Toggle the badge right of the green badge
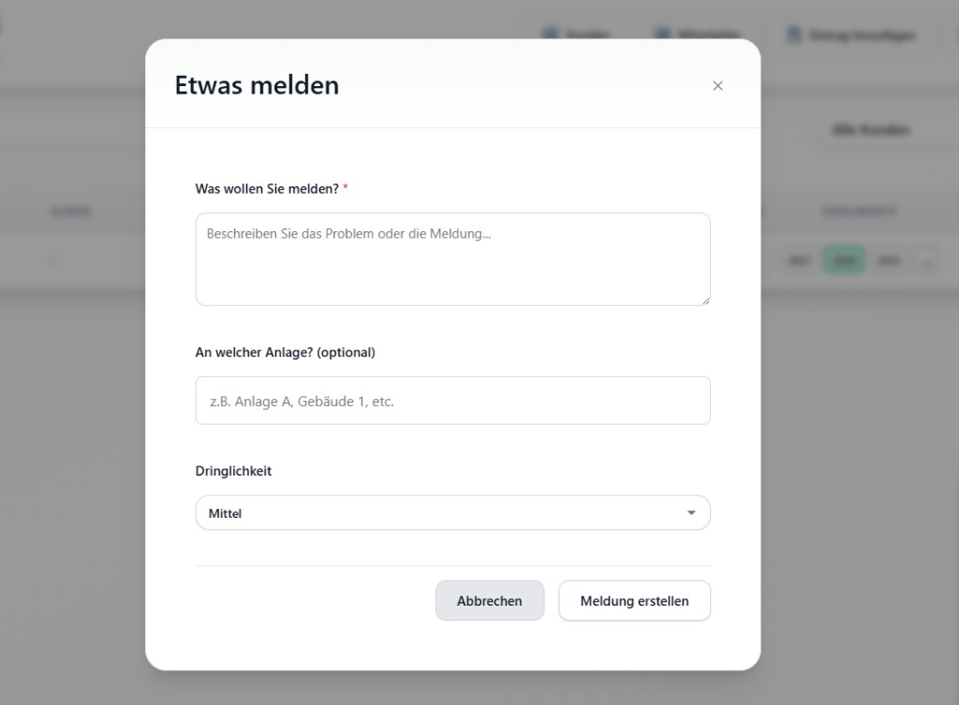This screenshot has width=959, height=705. point(889,259)
